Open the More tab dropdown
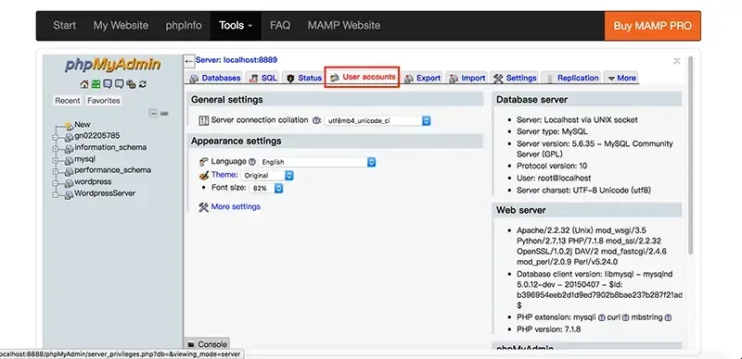The width and height of the screenshot is (742, 359). click(x=621, y=78)
